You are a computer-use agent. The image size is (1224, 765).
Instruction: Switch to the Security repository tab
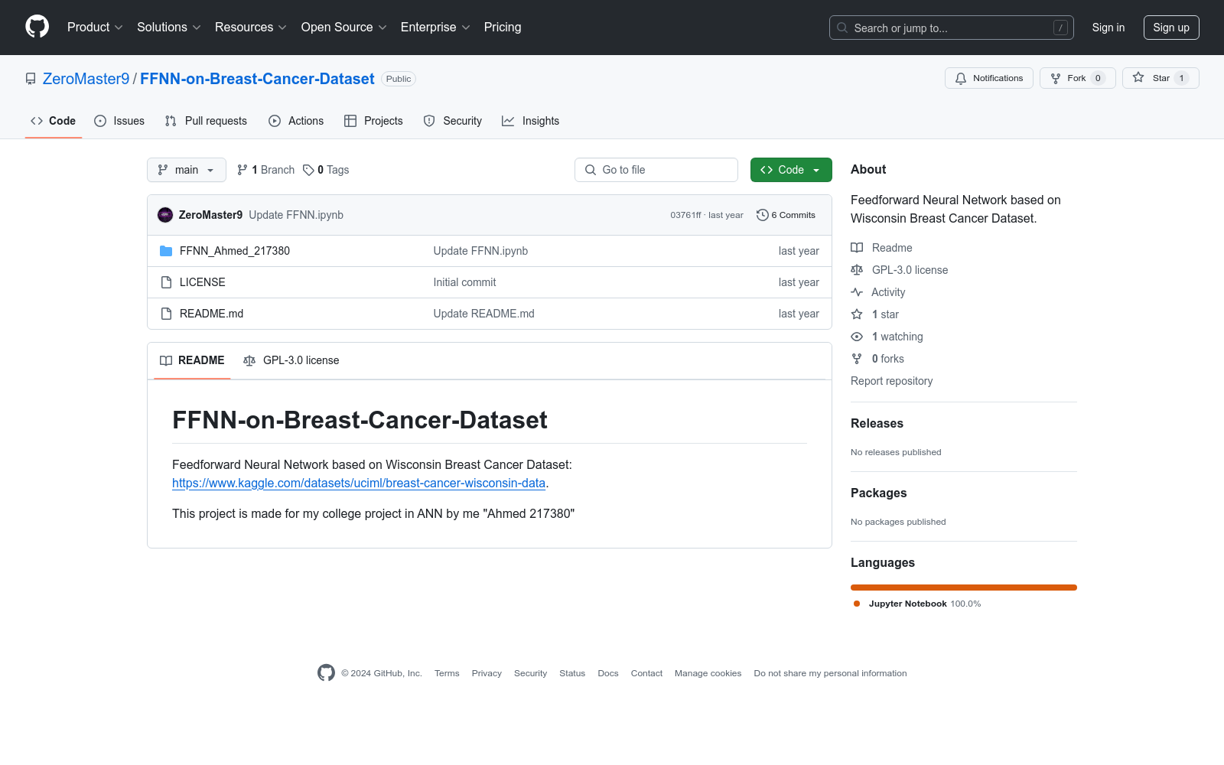(453, 121)
